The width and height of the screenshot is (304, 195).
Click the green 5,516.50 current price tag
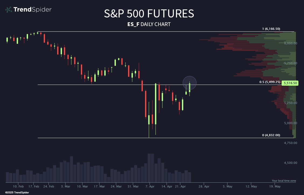pyautogui.click(x=290, y=83)
